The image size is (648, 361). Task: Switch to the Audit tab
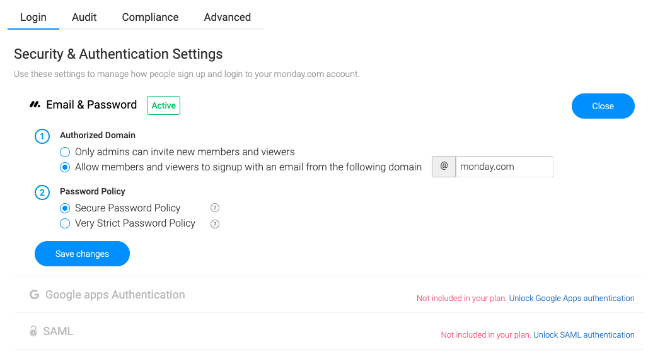[x=84, y=17]
